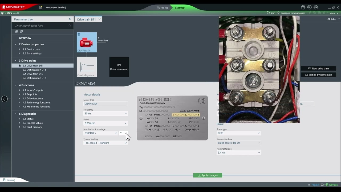Select MCX in the breadcrumb
341x192 pixels.
pyautogui.click(x=9, y=13)
